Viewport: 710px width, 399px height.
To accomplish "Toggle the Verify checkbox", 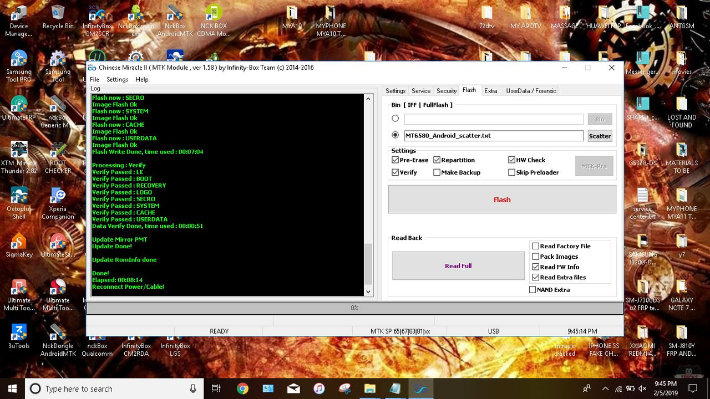I will tap(404, 172).
